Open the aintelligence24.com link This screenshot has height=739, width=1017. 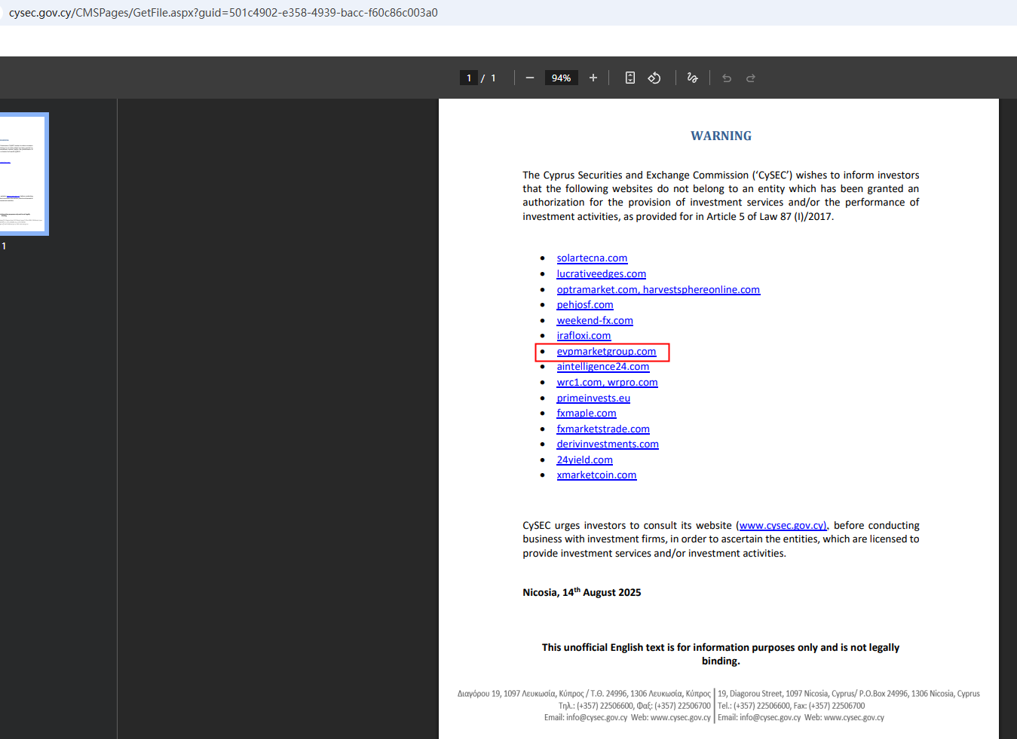[x=602, y=367]
